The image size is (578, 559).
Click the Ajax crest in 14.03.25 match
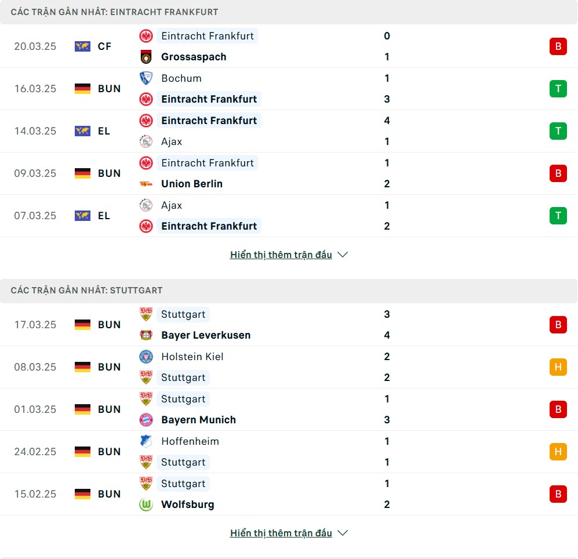coord(146,141)
